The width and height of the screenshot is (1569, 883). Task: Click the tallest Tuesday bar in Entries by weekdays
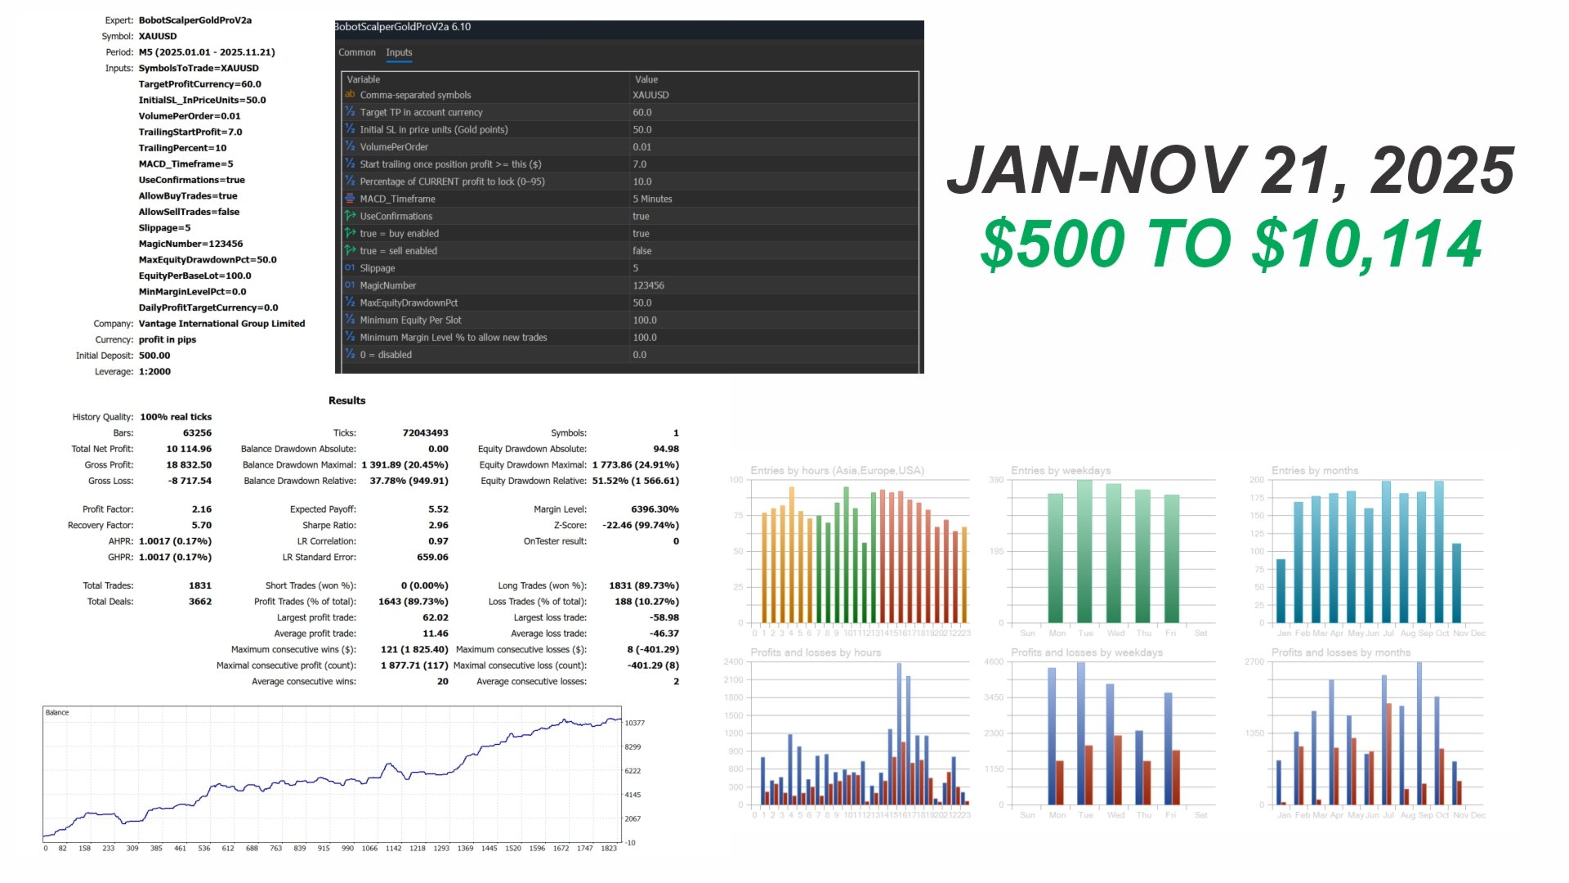pos(1084,552)
